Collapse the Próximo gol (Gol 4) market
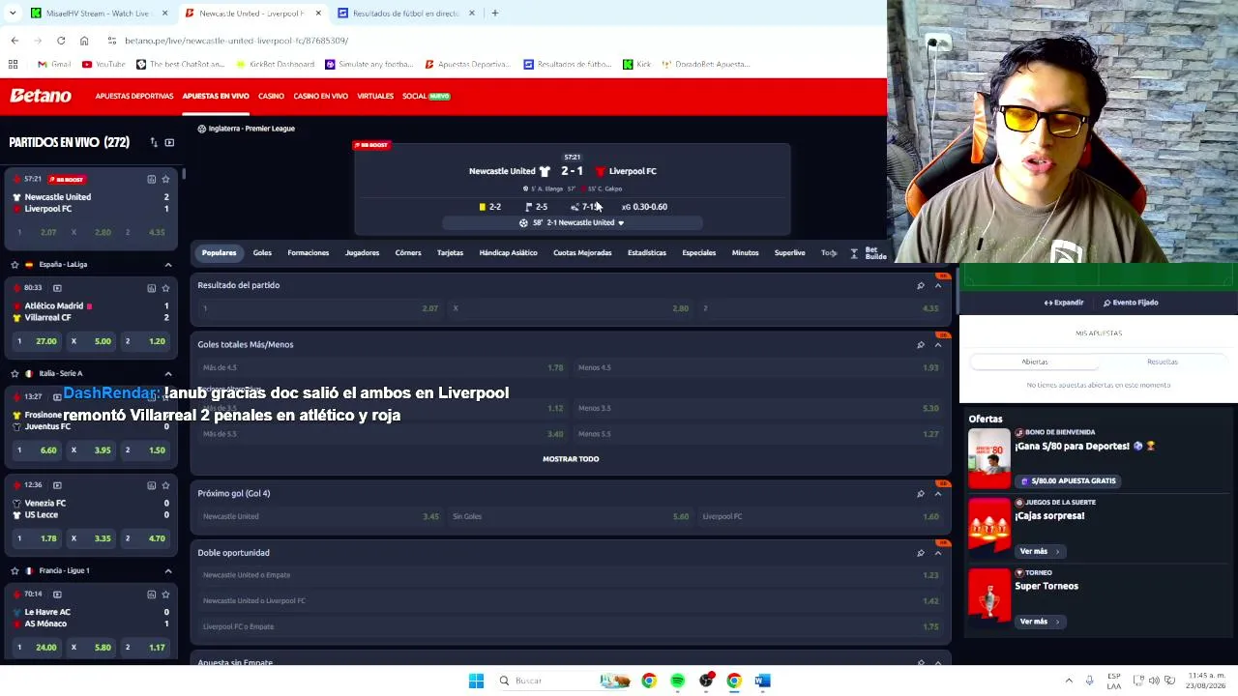Screen dimensions: 1238x696 coord(937,493)
